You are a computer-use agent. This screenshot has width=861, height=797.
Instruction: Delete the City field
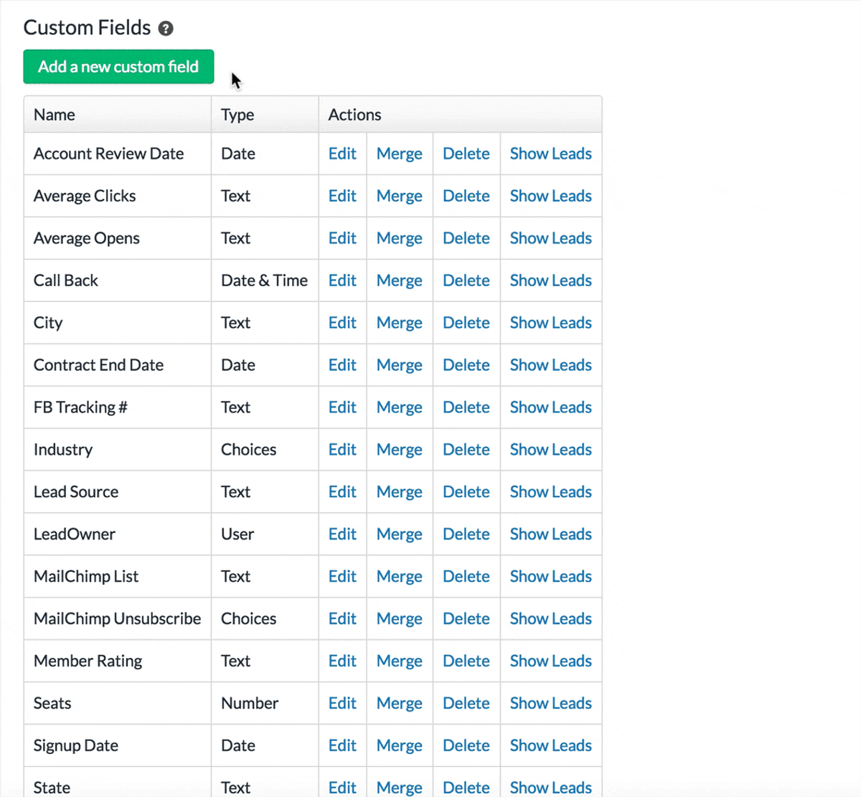click(x=466, y=323)
